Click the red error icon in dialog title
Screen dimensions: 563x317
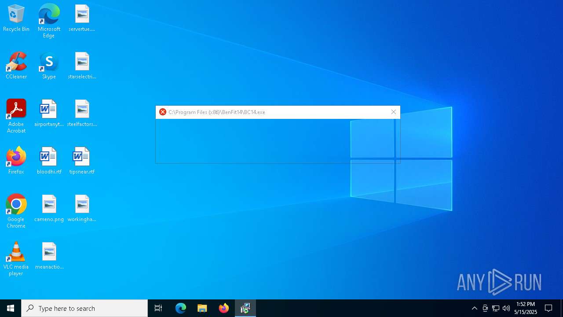(163, 112)
